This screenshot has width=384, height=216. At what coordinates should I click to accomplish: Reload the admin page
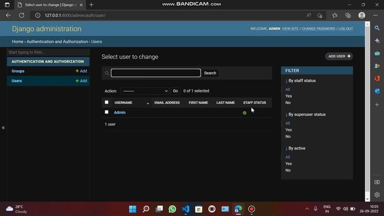click(22, 15)
